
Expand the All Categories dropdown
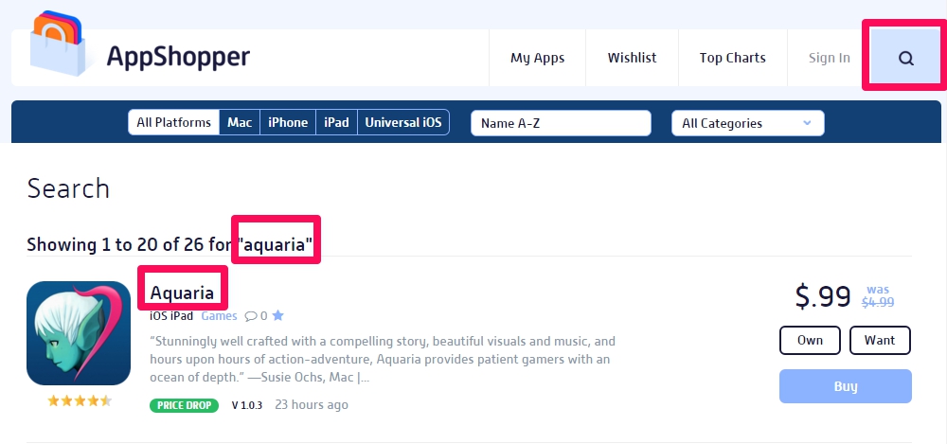coord(748,123)
